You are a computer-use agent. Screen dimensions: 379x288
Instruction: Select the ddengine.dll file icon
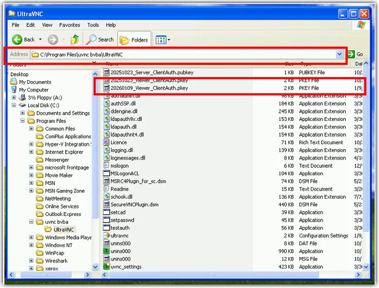pos(106,111)
